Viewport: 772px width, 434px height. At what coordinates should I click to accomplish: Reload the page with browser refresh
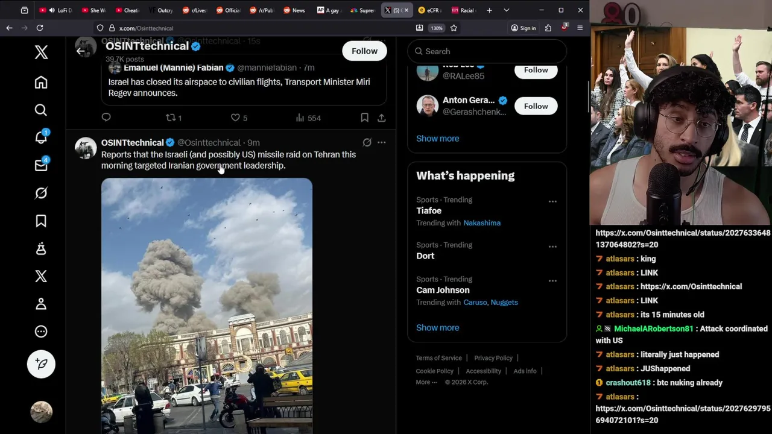tap(39, 28)
